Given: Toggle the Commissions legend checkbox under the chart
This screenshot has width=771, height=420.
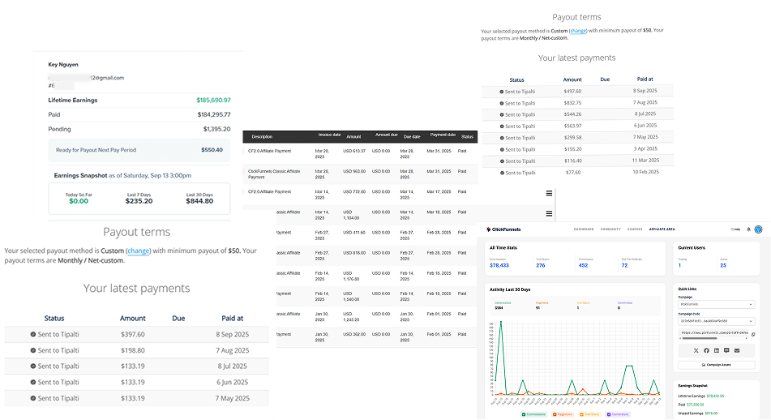Looking at the screenshot, I should [x=524, y=414].
